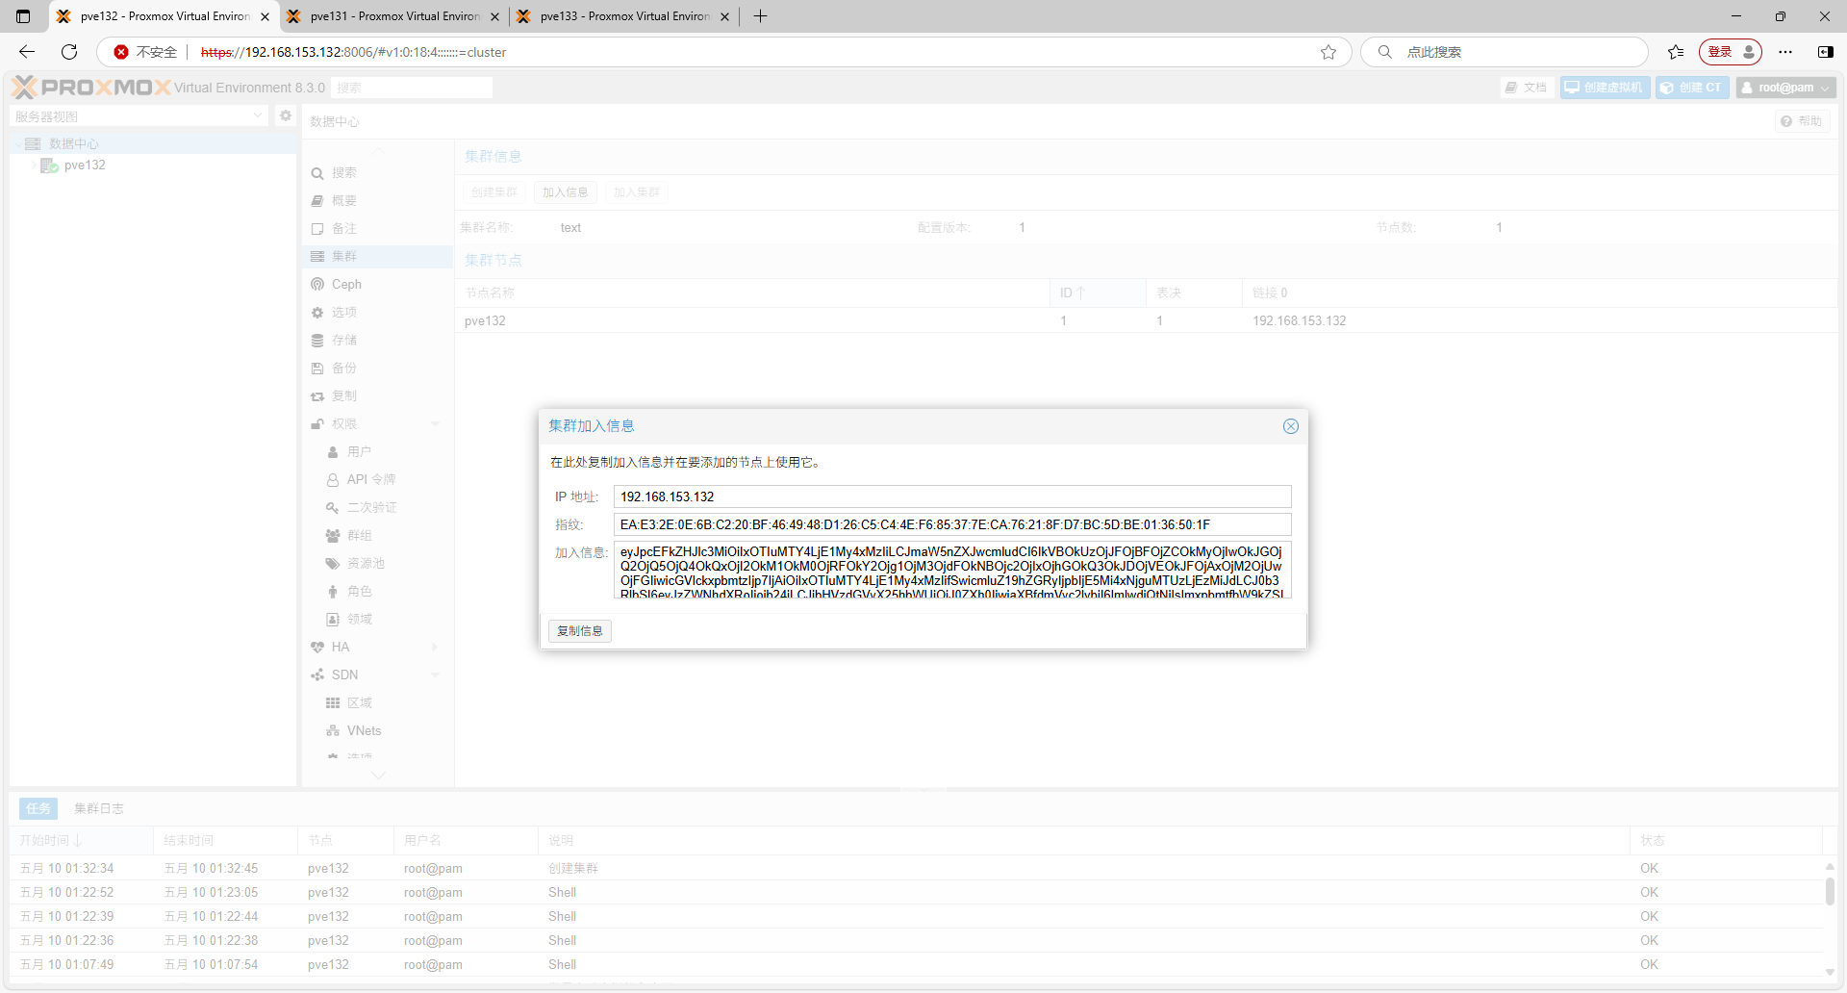Open the 备份 backup menu item

point(377,369)
